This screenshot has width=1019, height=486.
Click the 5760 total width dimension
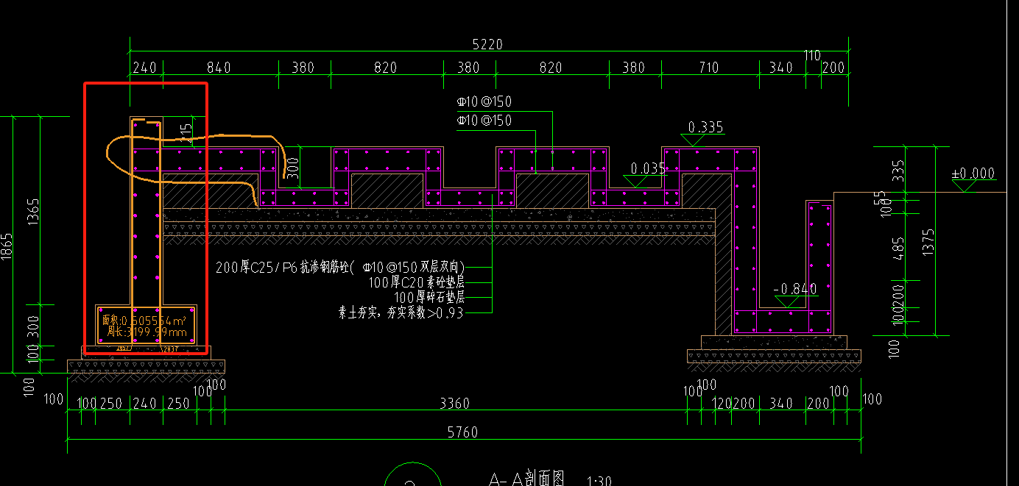pos(462,432)
